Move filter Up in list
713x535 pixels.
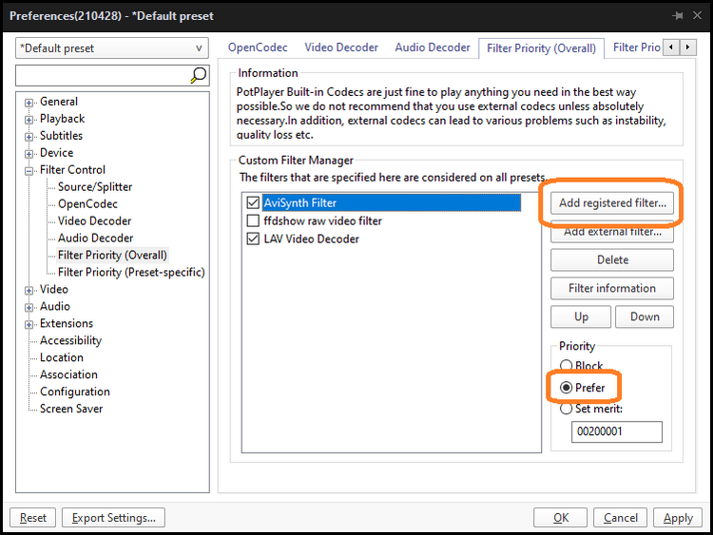(x=581, y=316)
